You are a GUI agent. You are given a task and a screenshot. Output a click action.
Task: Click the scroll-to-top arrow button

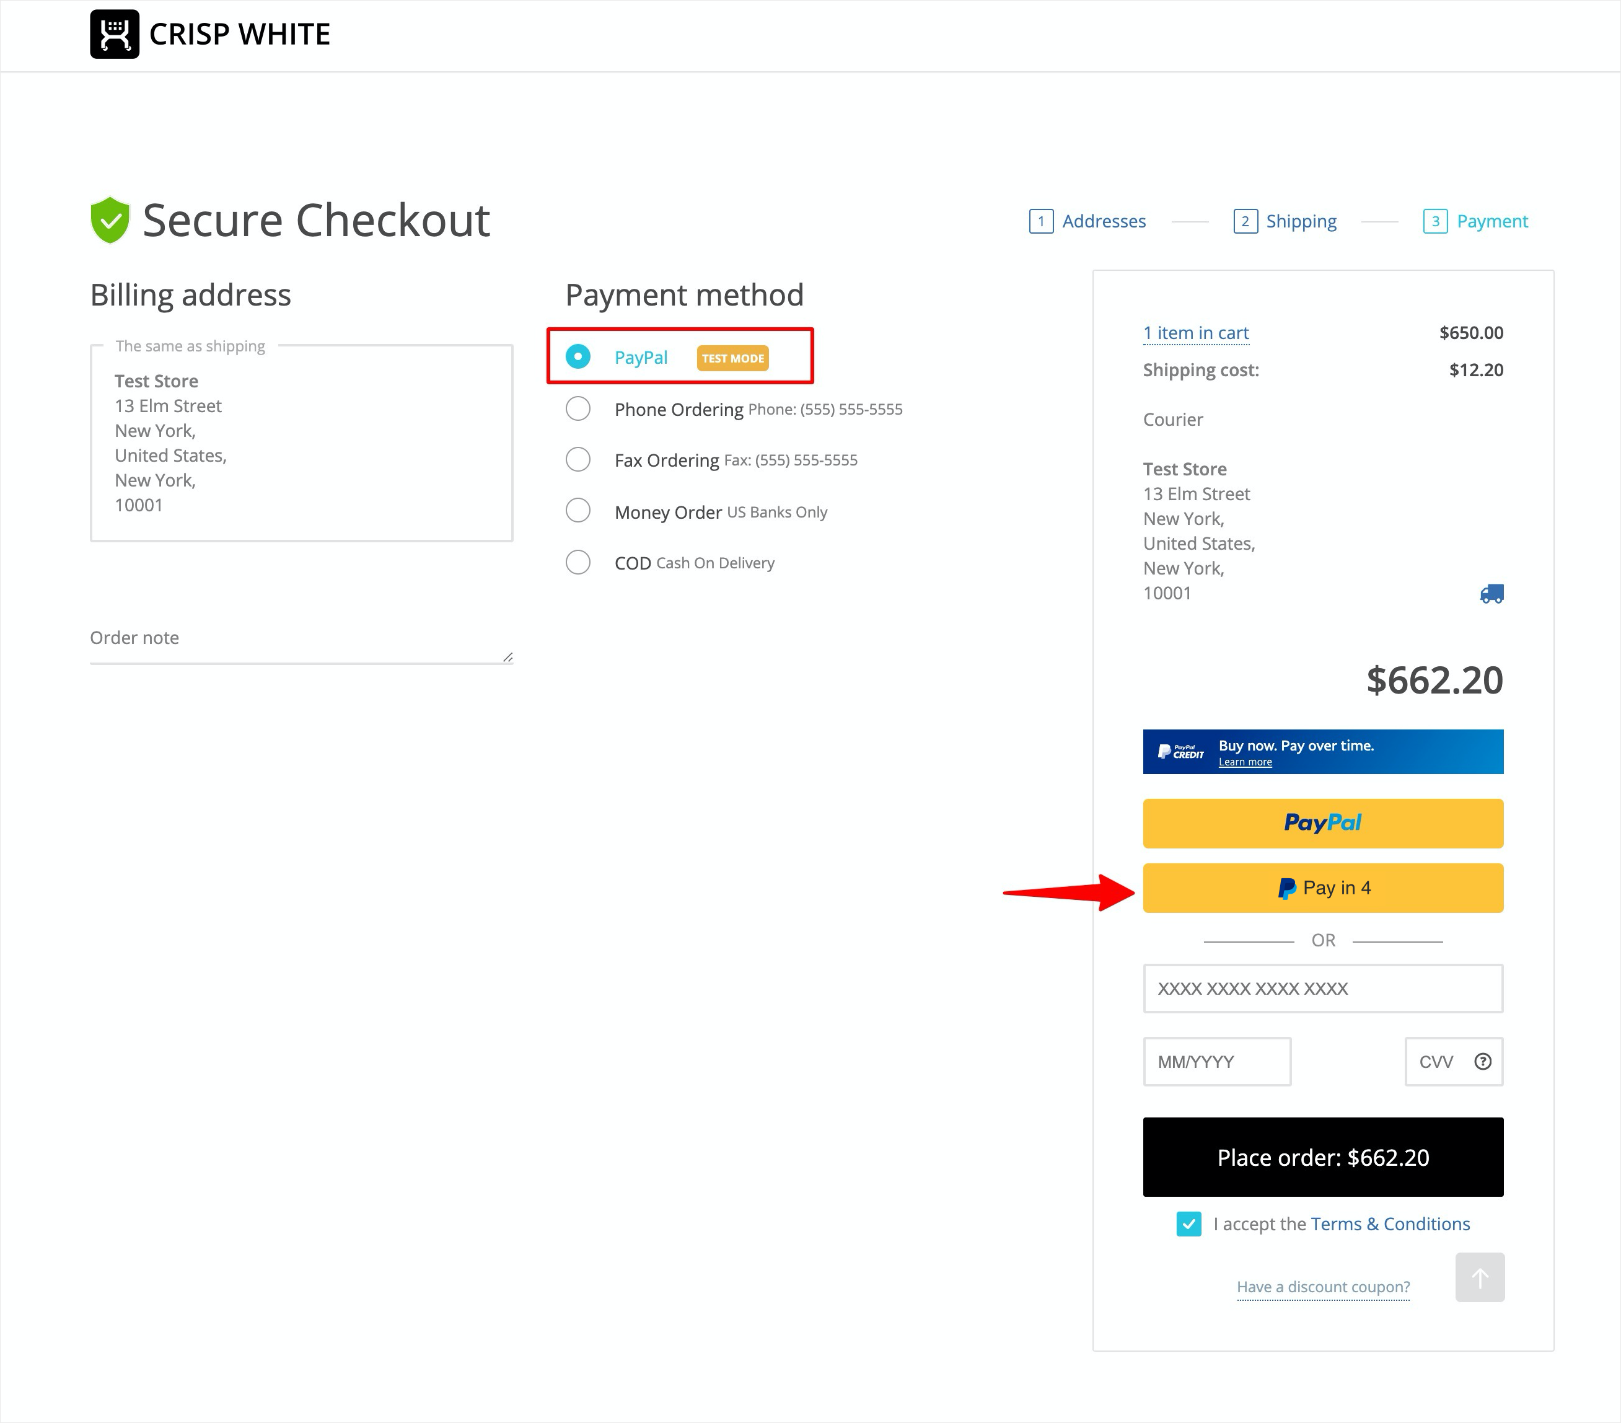(1479, 1277)
